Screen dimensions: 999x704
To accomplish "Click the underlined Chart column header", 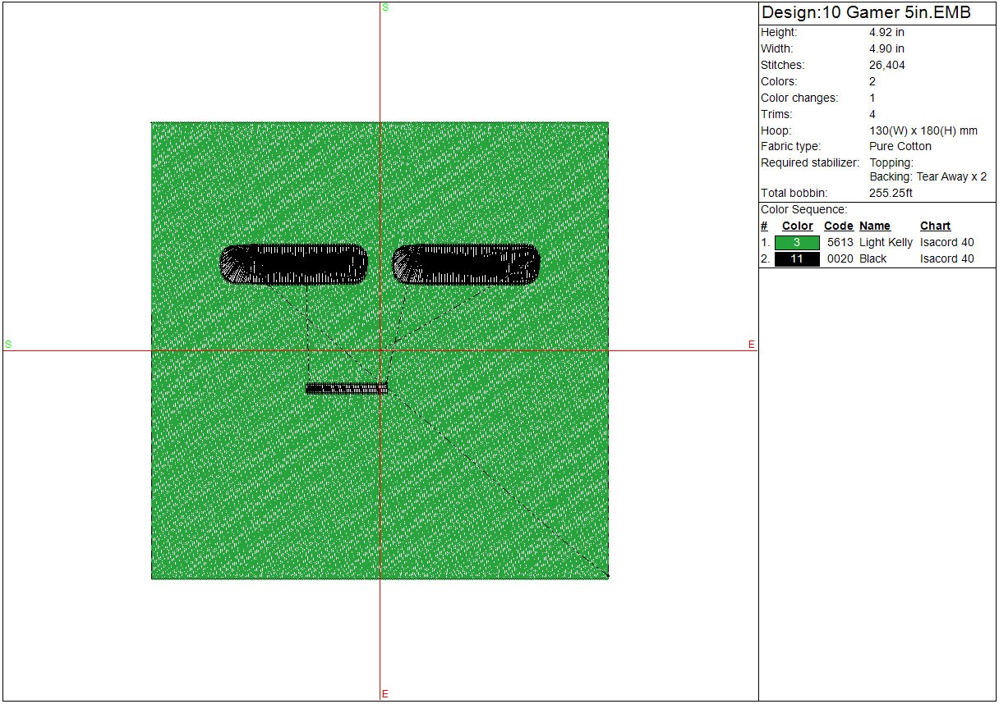I will pos(935,226).
